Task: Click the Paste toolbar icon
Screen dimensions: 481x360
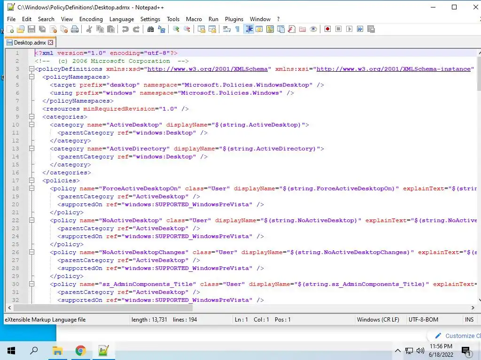Action: pyautogui.click(x=111, y=29)
